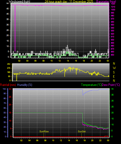
Task: Click the 880 barometer scale value
Action: coord(112,46)
